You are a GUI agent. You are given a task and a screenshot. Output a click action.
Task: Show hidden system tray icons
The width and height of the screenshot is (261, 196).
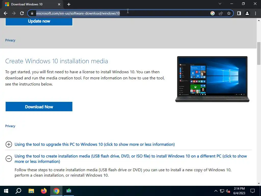point(216,191)
